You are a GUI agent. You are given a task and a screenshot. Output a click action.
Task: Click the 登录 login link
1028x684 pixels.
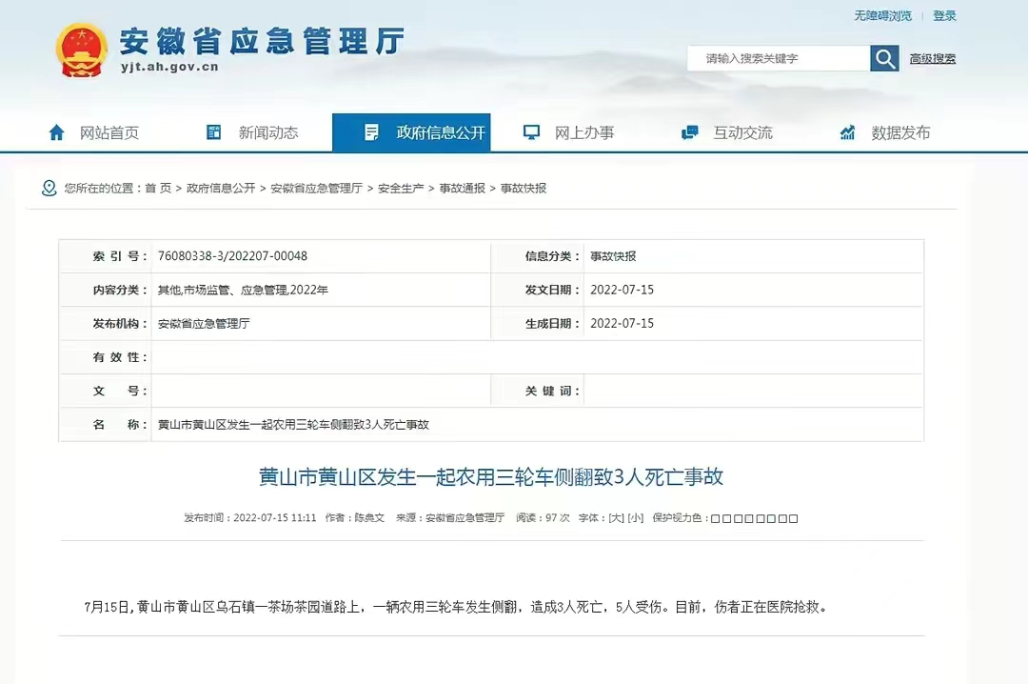(x=945, y=16)
